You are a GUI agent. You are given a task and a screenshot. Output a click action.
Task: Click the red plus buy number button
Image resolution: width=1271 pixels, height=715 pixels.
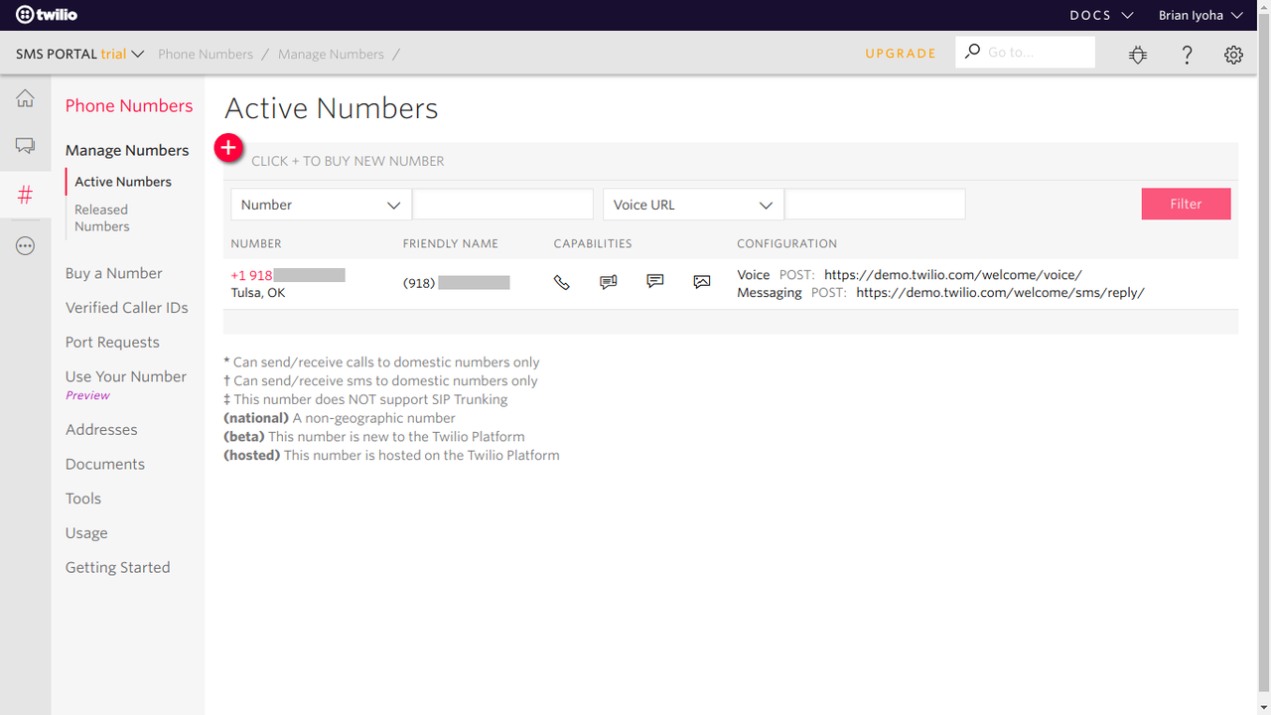click(x=229, y=148)
